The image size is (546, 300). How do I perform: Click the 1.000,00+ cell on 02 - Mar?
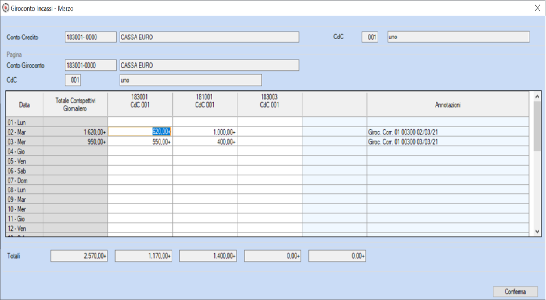(x=205, y=132)
